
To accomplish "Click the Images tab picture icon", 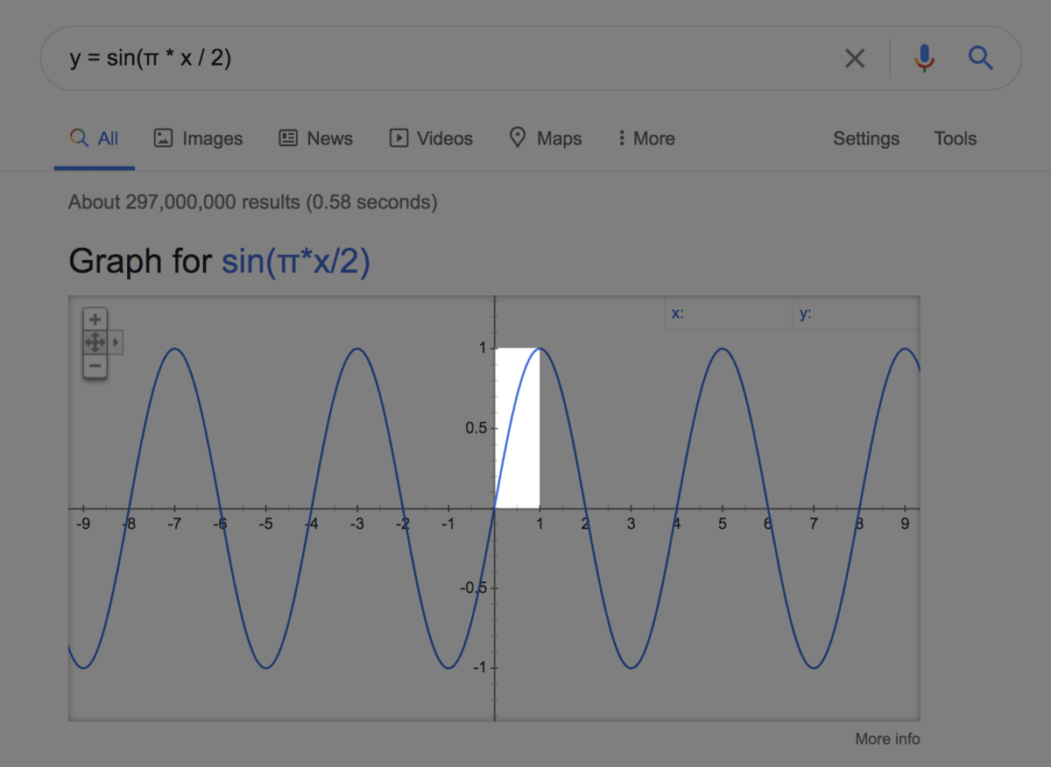I will pos(163,138).
